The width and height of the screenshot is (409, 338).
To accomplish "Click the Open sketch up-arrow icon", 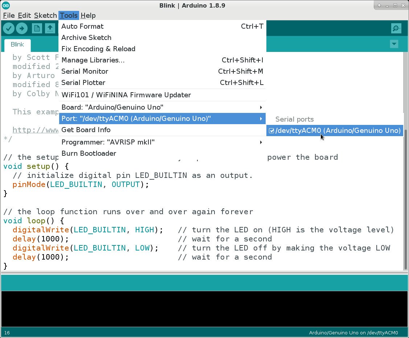I will (50, 28).
